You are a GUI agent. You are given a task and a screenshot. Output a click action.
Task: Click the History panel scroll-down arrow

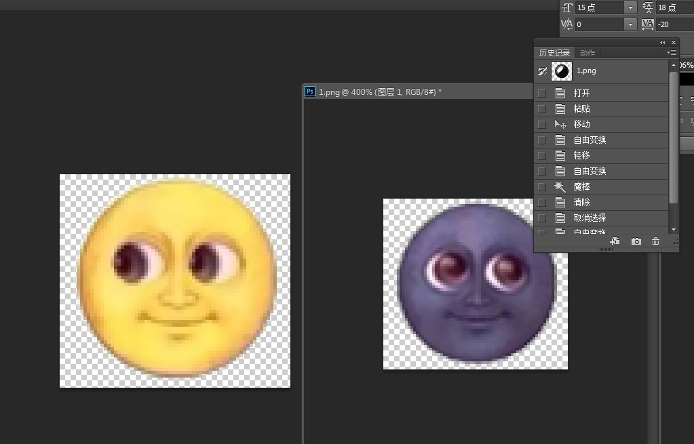(674, 230)
